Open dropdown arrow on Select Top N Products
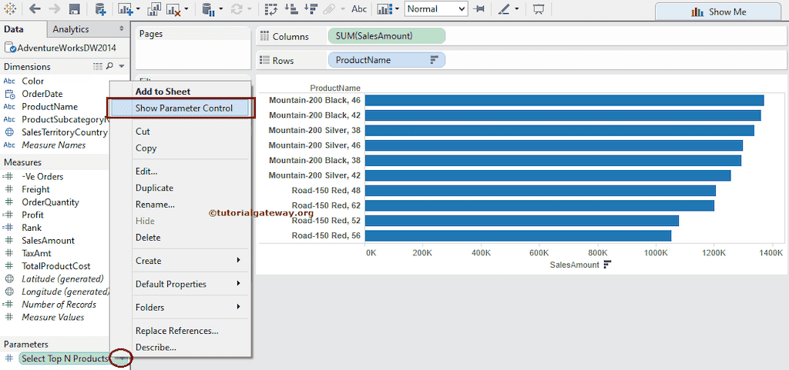 coord(119,358)
